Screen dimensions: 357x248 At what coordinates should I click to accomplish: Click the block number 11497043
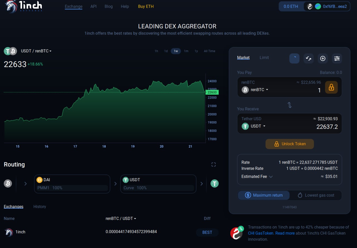290,207
